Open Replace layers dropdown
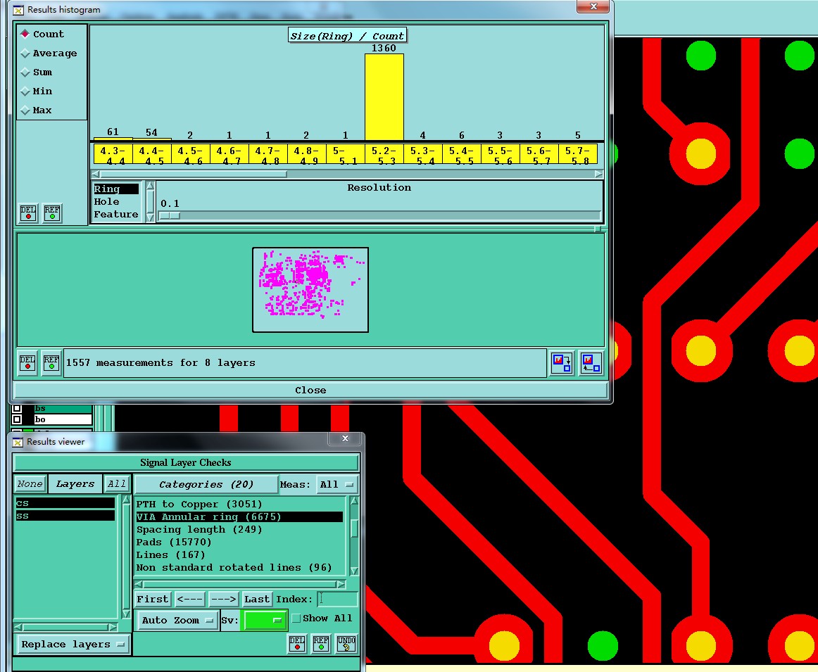Viewport: 818px width, 672px height. [73, 645]
